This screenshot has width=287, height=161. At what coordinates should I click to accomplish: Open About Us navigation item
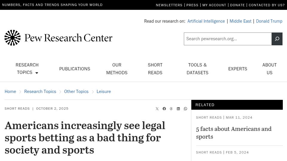click(269, 69)
